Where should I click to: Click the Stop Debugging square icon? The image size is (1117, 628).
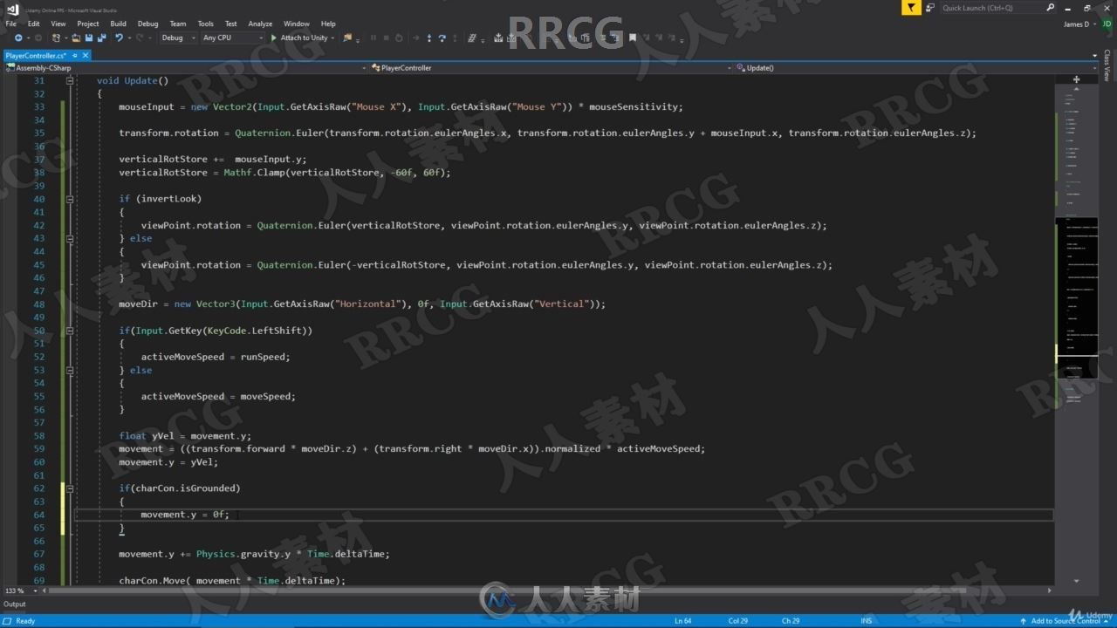tap(386, 38)
